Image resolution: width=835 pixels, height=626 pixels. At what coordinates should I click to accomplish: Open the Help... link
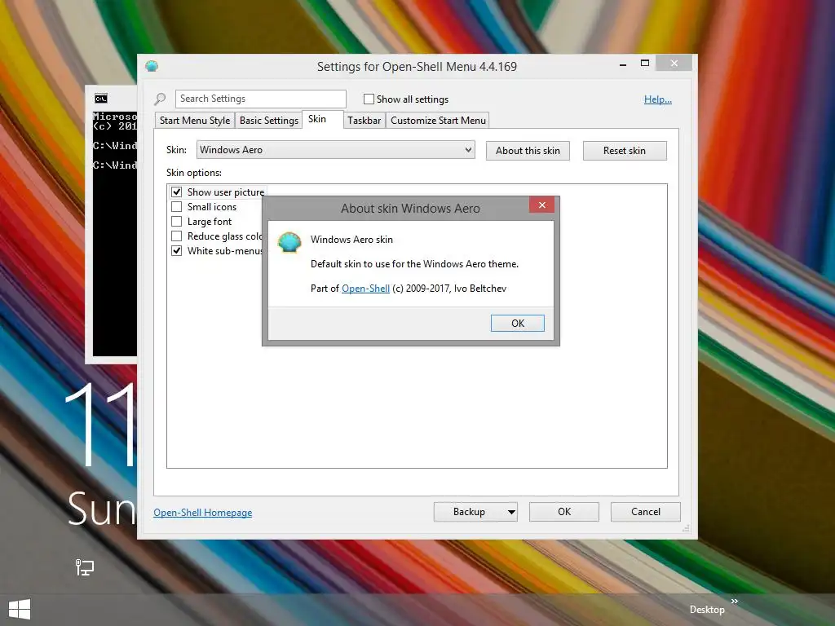pos(658,99)
